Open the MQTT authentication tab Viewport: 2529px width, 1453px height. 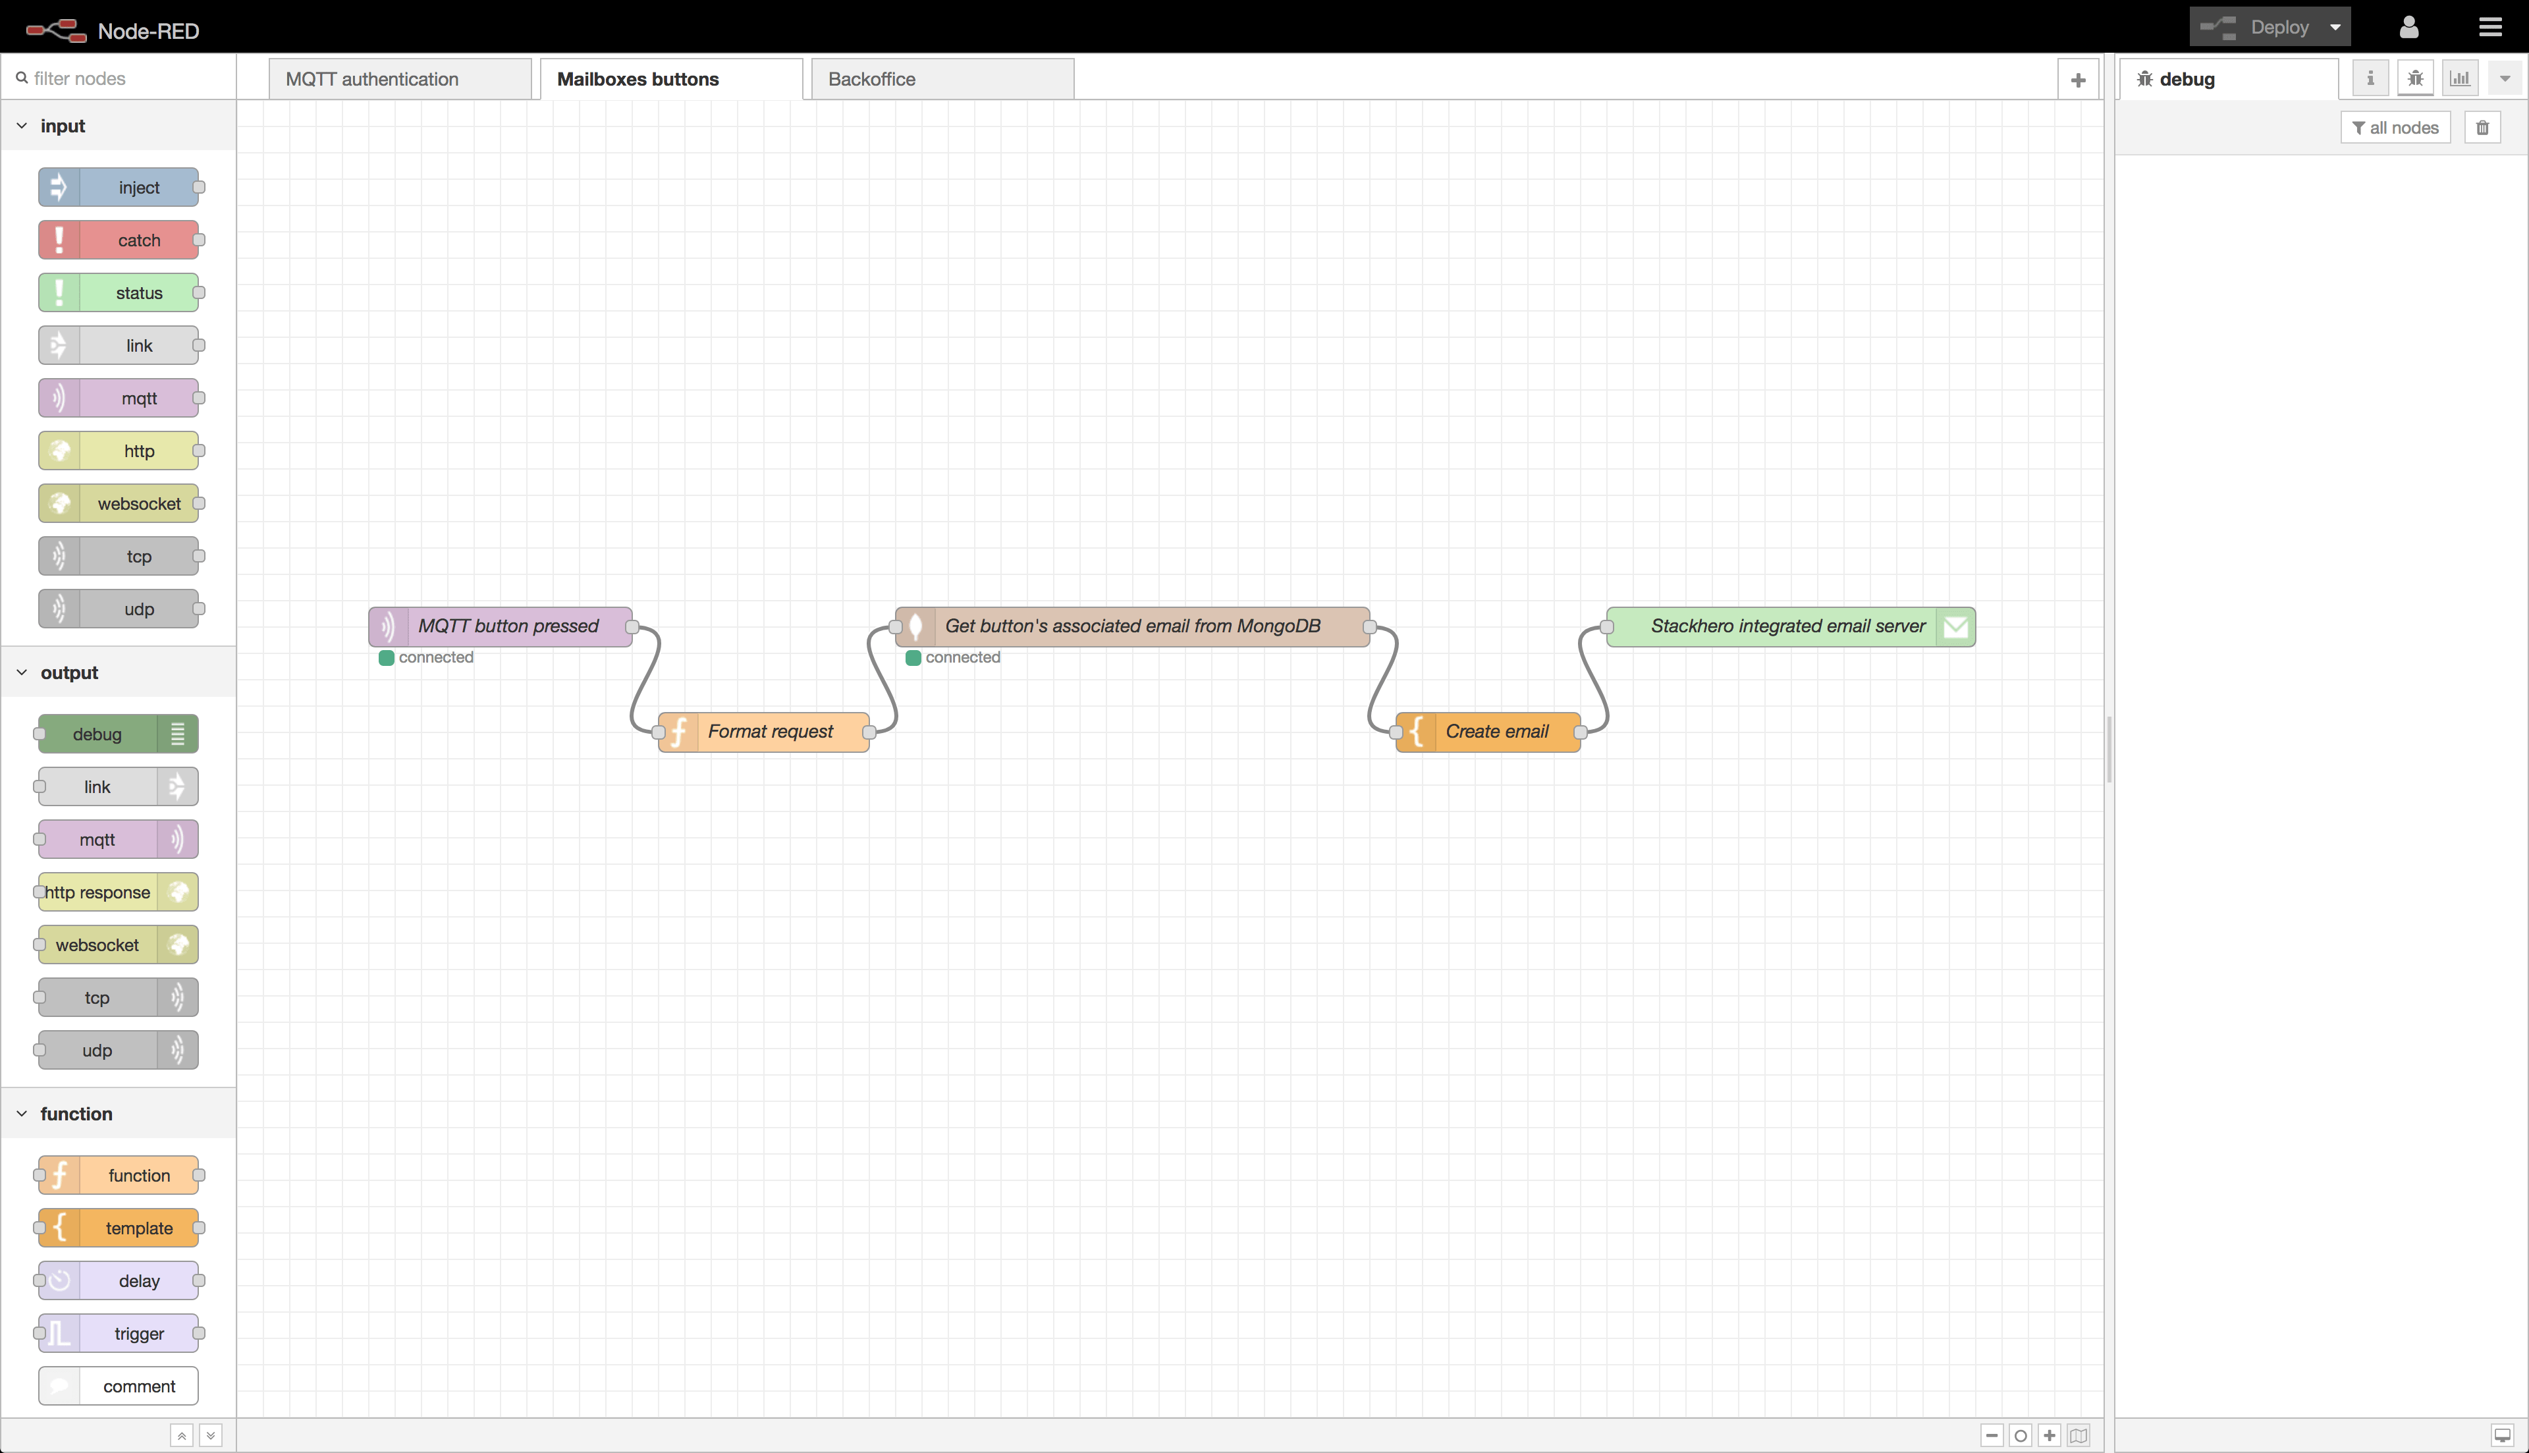[x=372, y=78]
